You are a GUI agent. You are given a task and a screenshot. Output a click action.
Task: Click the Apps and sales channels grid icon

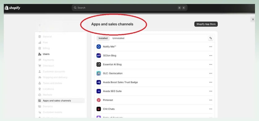[x=40, y=101]
